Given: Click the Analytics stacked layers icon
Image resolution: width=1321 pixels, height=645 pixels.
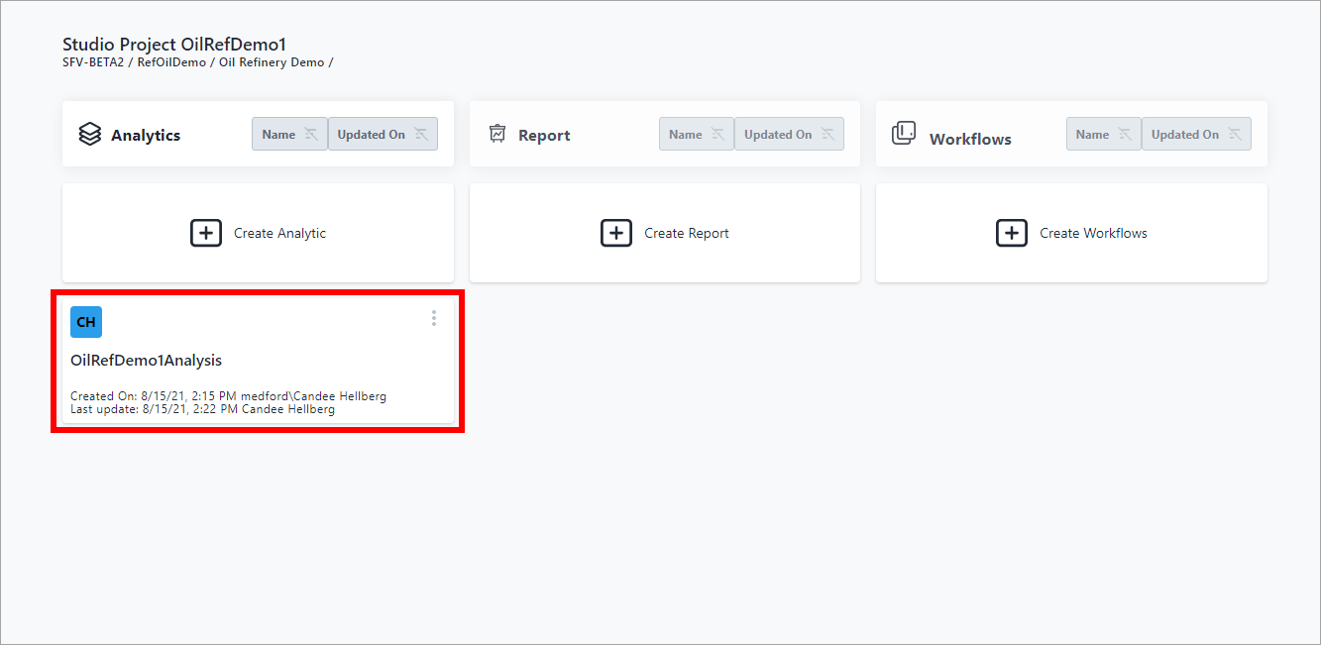Looking at the screenshot, I should click(90, 134).
